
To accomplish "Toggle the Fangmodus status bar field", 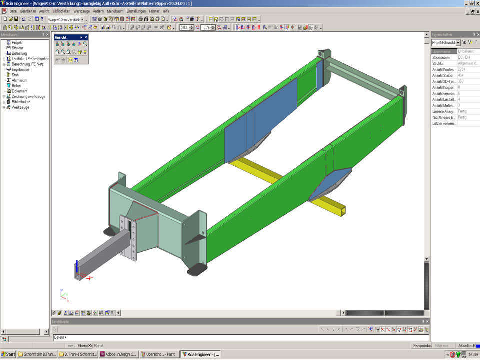I will [421, 345].
